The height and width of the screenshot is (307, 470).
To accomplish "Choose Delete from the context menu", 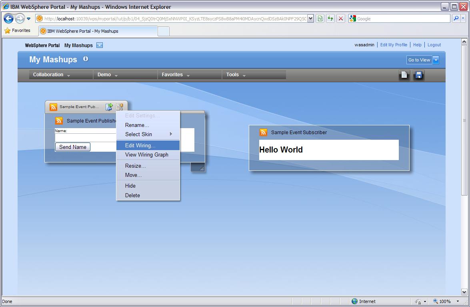I will point(148,195).
